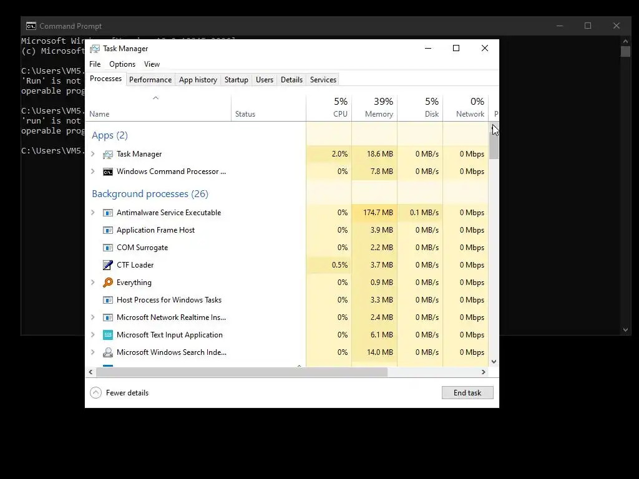The image size is (639, 479).
Task: Minimize the Command Prompt window
Action: click(x=560, y=26)
